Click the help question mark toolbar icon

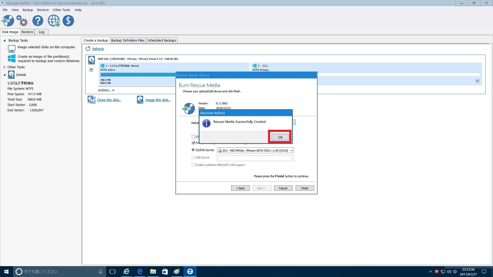tap(38, 21)
